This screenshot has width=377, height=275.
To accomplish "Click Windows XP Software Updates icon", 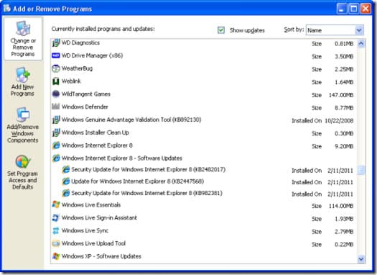I will coord(56,256).
